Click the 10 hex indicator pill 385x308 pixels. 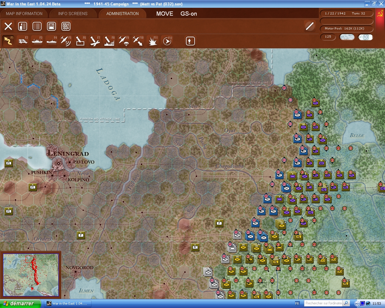tap(365, 37)
